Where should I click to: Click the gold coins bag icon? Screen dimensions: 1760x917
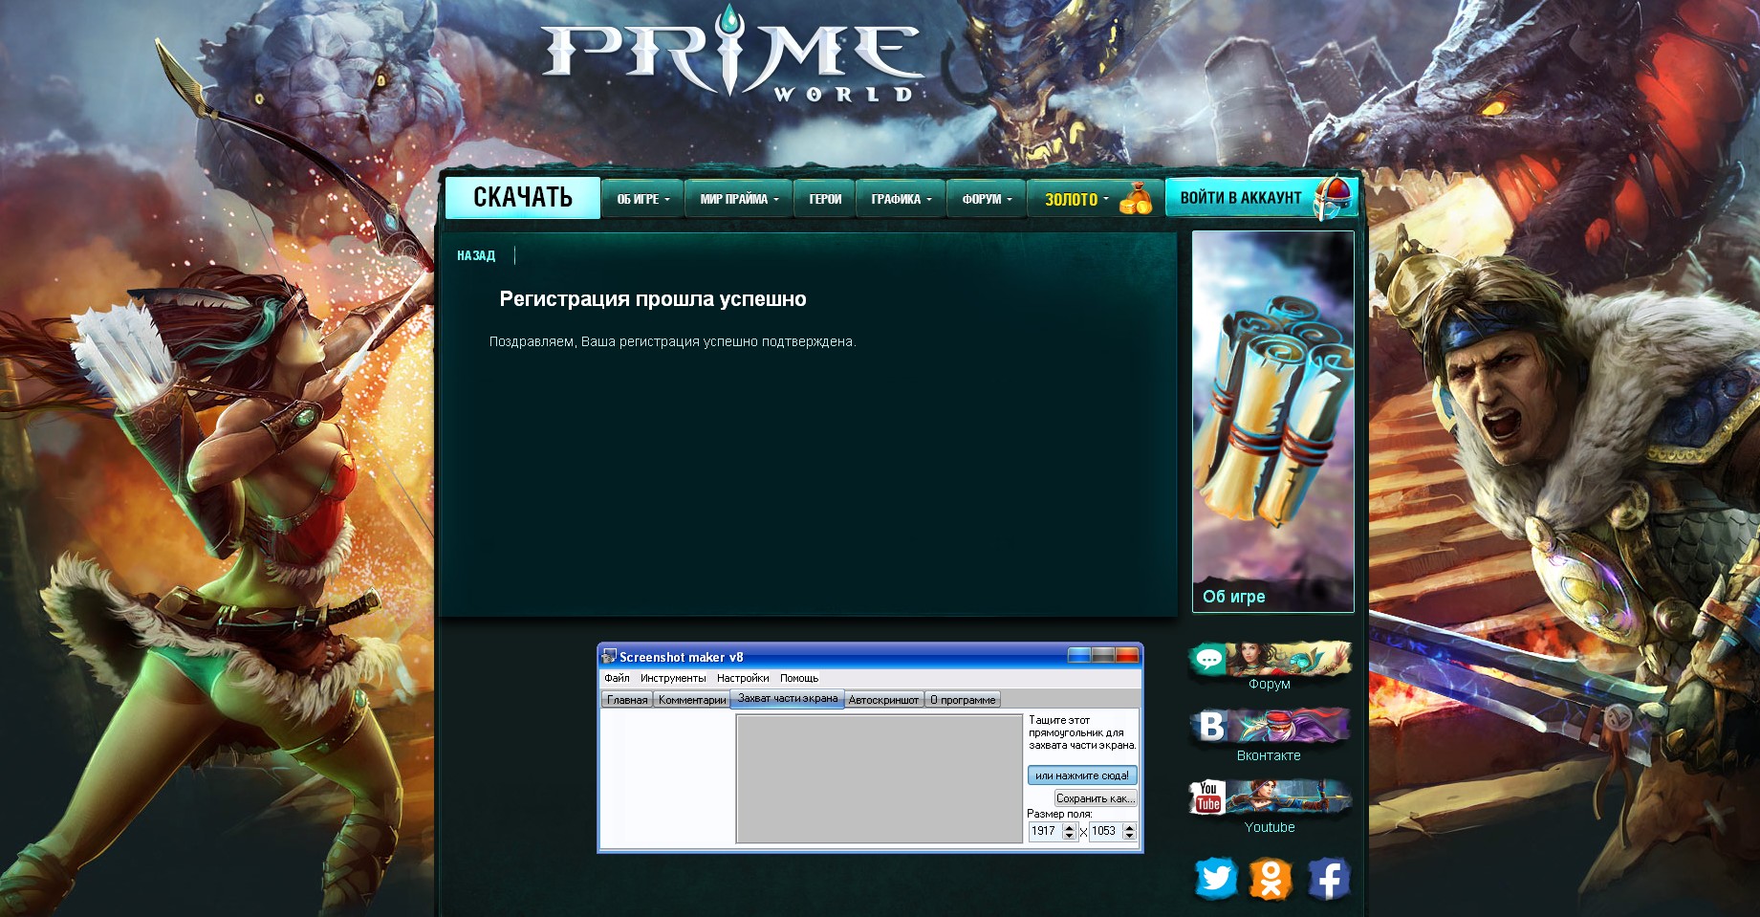pos(1136,198)
